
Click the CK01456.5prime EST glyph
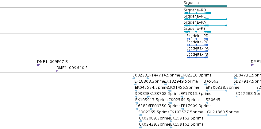point(170,91)
